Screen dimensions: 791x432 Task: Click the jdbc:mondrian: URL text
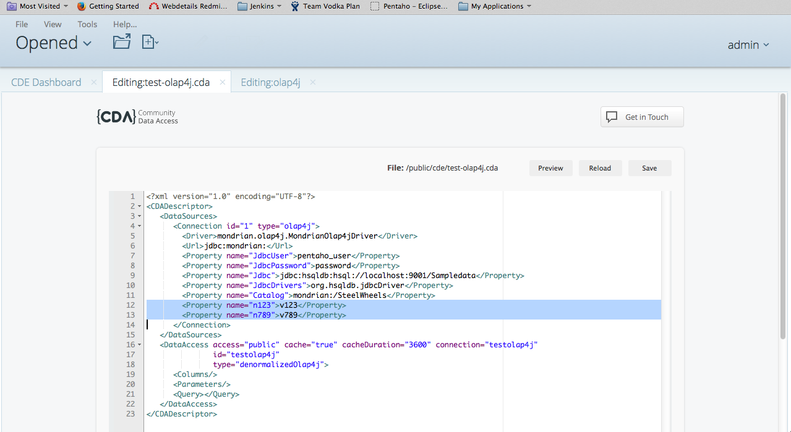coord(234,245)
